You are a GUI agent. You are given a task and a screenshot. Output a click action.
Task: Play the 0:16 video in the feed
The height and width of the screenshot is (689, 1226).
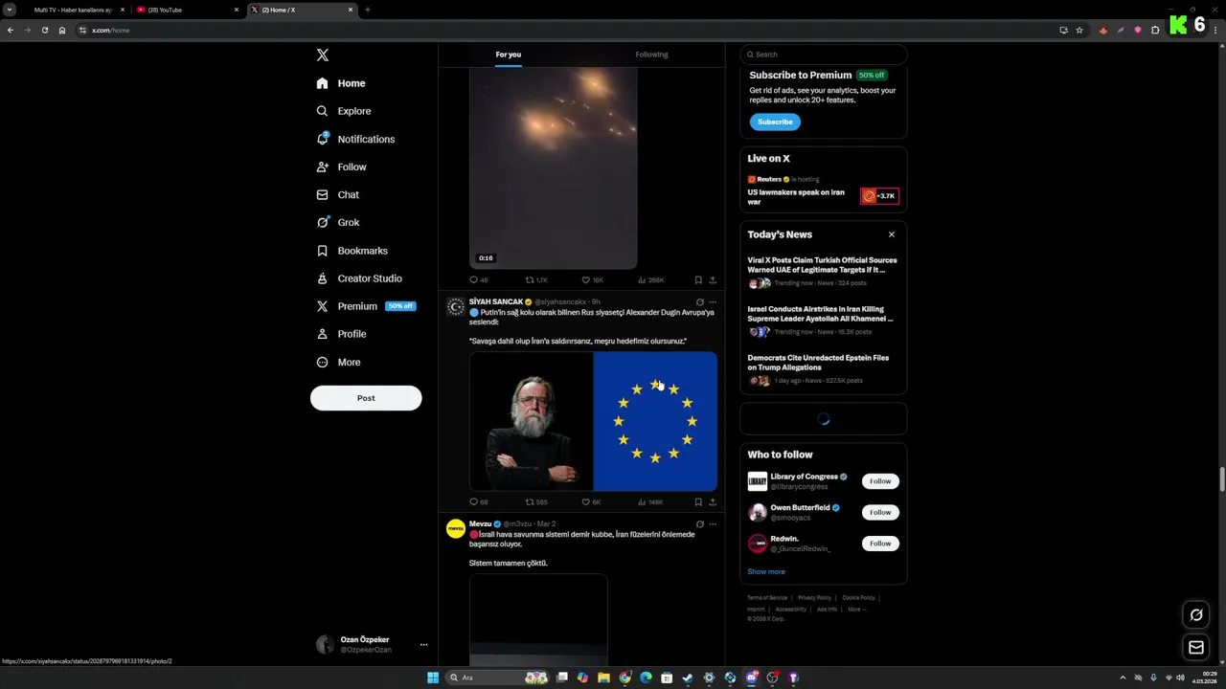pyautogui.click(x=553, y=168)
